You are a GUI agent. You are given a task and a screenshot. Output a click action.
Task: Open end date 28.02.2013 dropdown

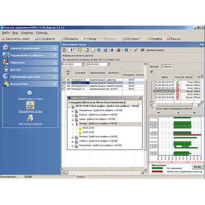(108, 64)
